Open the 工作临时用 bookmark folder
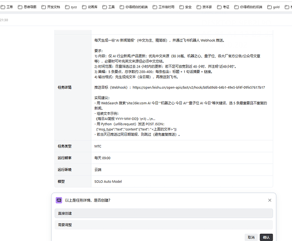The width and height of the screenshot is (292, 241). (164, 7)
